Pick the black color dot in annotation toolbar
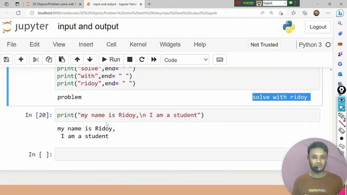This screenshot has width=347, height=195. point(342,139)
